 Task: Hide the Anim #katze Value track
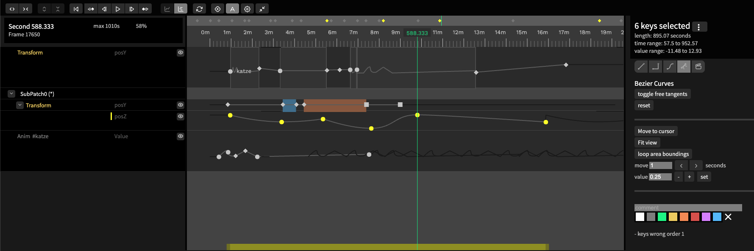[x=181, y=136]
